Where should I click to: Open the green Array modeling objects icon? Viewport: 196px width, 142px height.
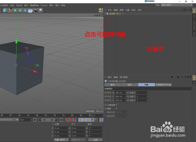tap(20, 10)
